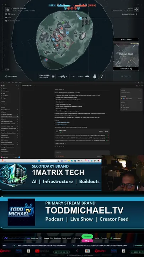Click the Deploy button in the game
The image size is (144, 257).
(126, 76)
